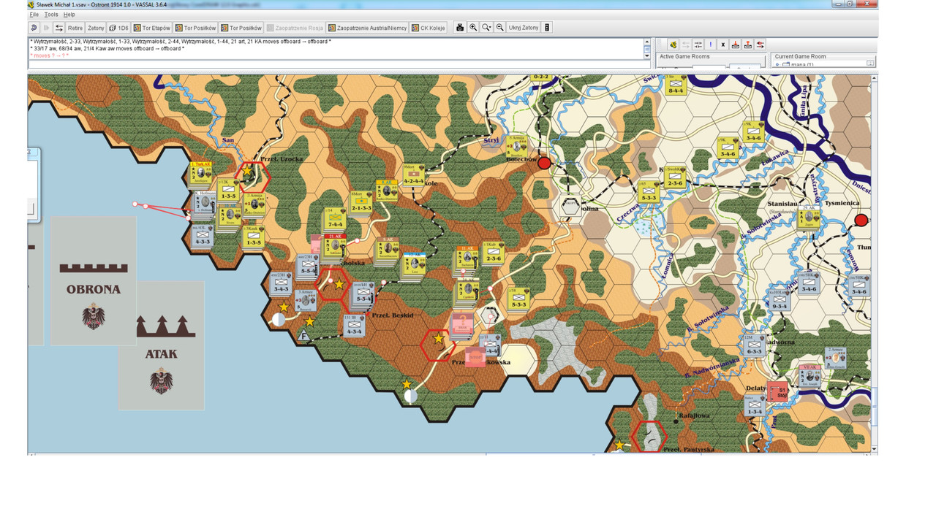Click the icon after Ukryj Żetony
Screen dimensions: 936x506
[x=547, y=28]
